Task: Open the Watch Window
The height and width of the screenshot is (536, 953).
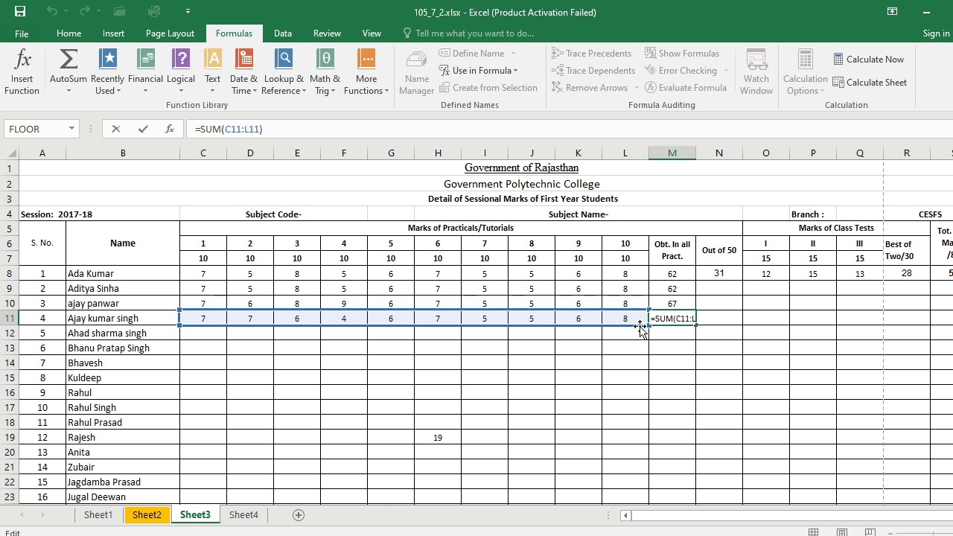Action: click(x=756, y=72)
